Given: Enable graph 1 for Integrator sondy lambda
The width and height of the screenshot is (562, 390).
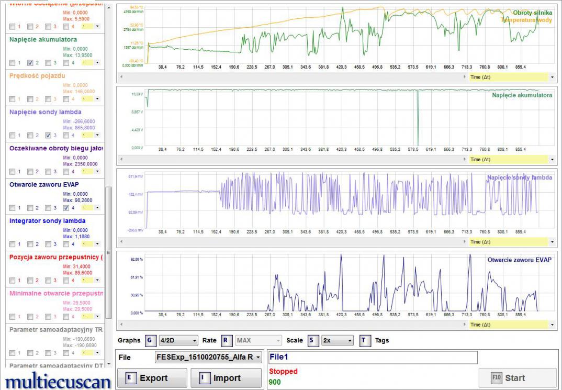Looking at the screenshot, I should click(x=12, y=244).
